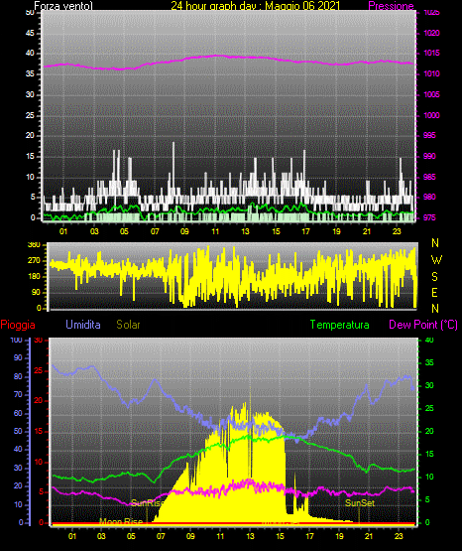Click wind direction axis value 270
The width and height of the screenshot is (462, 551).
[34, 260]
